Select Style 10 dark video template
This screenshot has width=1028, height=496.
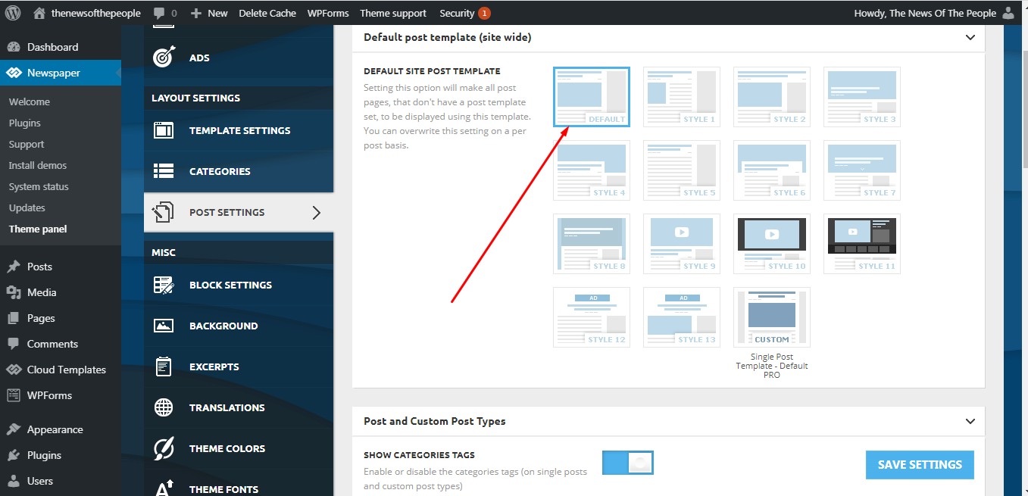[x=771, y=244]
